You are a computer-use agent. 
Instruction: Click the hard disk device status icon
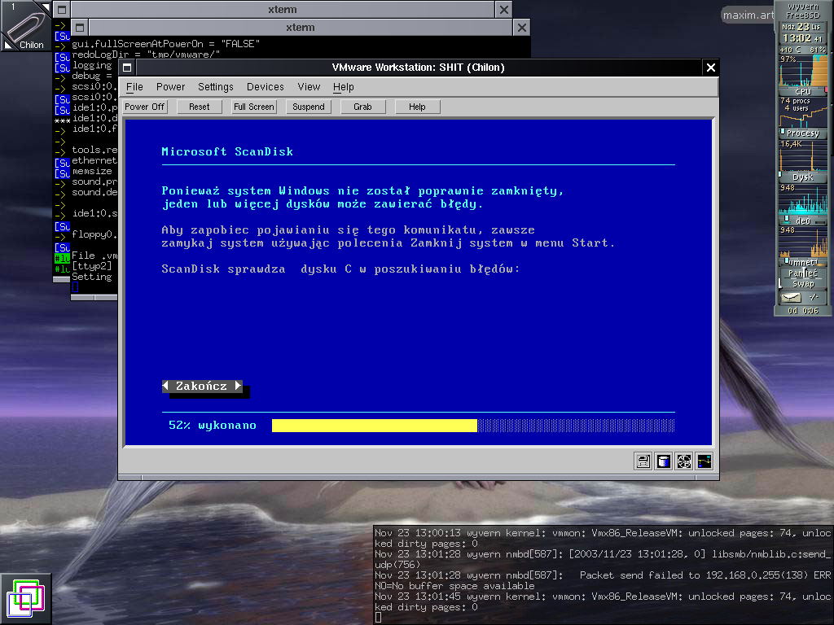[x=664, y=461]
